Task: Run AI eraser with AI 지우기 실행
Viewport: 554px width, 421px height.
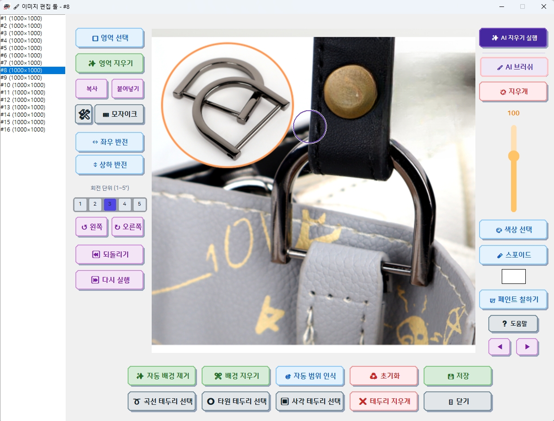Action: pyautogui.click(x=514, y=38)
